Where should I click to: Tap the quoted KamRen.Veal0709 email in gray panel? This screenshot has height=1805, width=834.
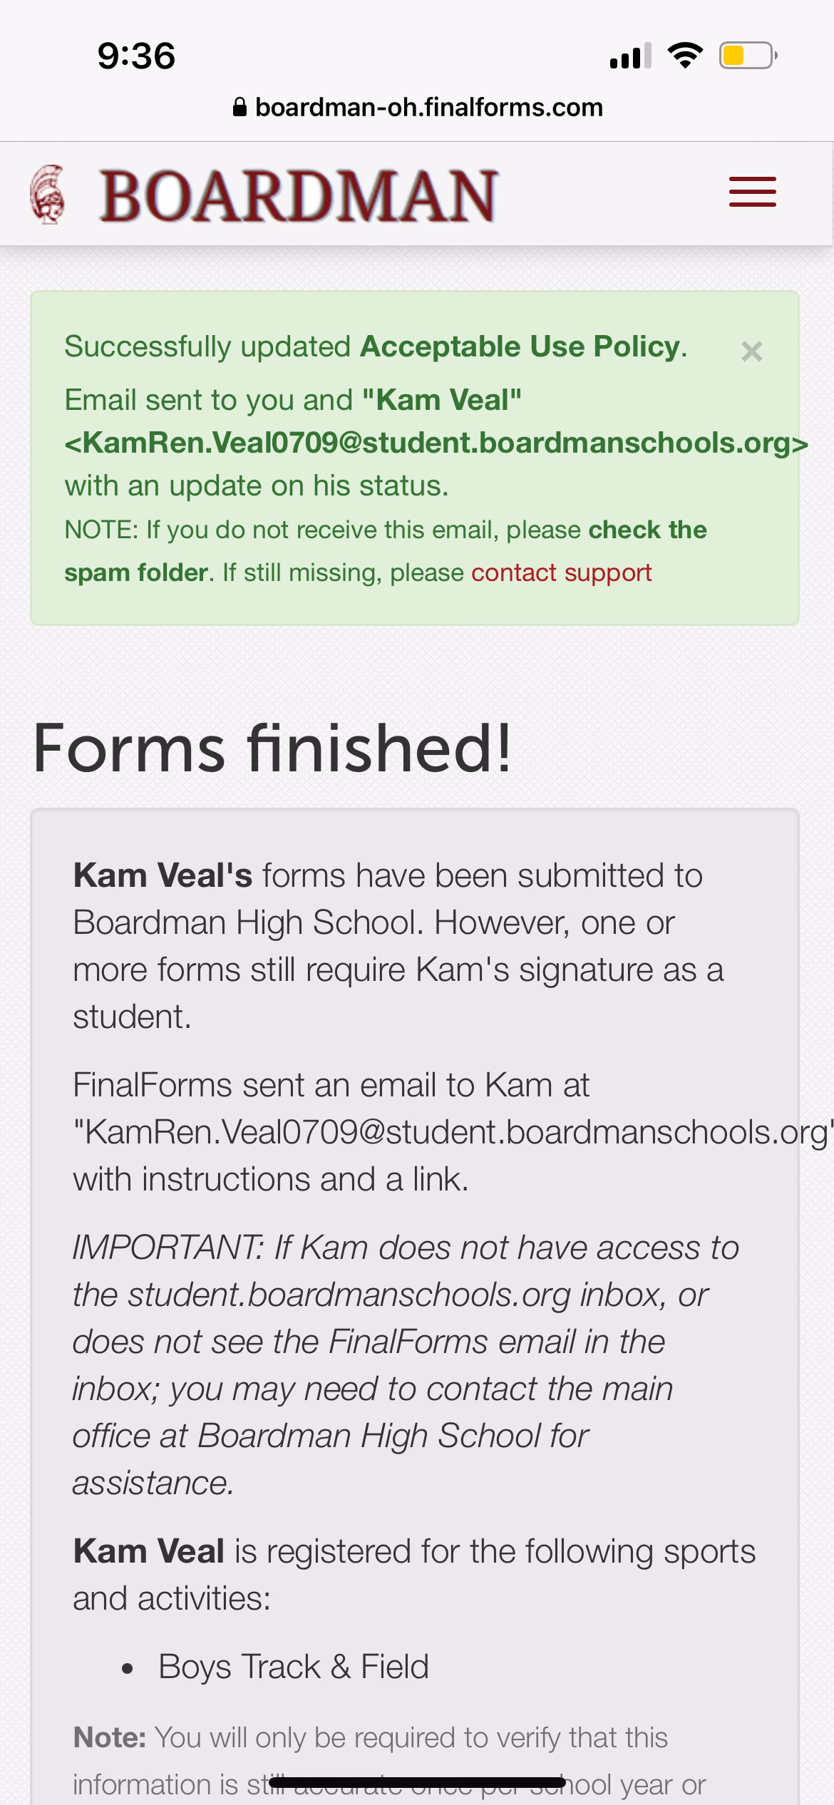(453, 1132)
